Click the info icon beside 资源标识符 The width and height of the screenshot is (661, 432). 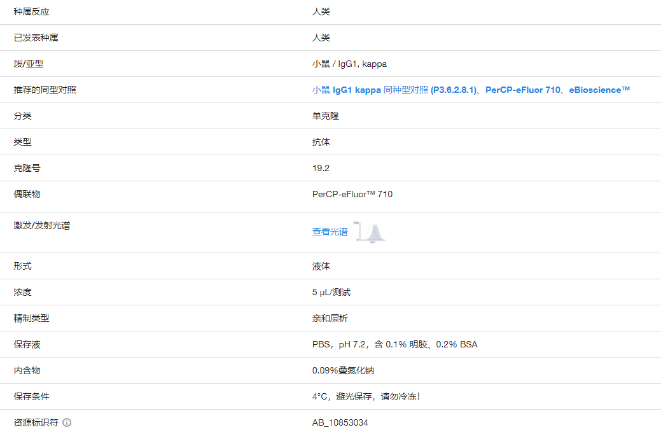(67, 422)
